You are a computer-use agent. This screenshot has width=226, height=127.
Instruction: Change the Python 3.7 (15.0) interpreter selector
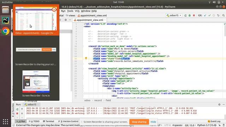pos(207,125)
